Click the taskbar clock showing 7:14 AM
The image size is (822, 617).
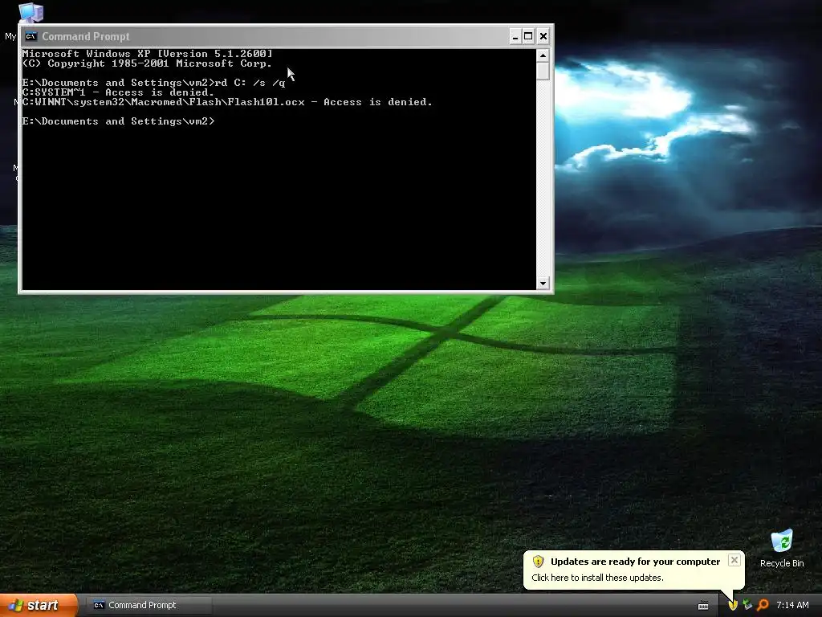(792, 605)
